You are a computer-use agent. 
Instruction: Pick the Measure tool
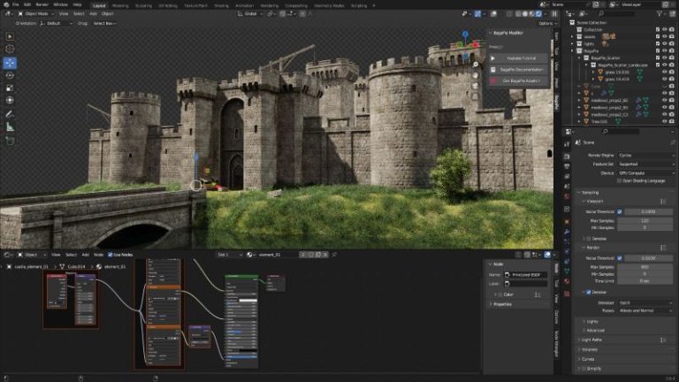tap(10, 126)
